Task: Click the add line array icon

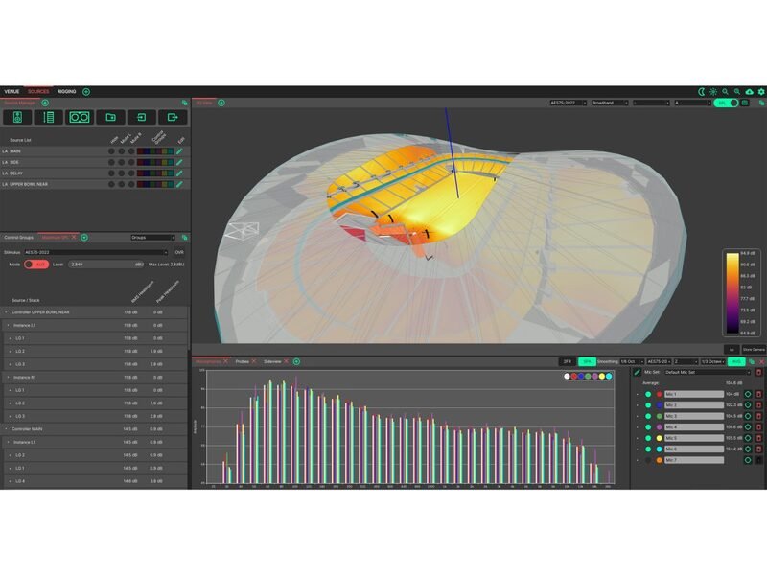Action: tap(49, 117)
